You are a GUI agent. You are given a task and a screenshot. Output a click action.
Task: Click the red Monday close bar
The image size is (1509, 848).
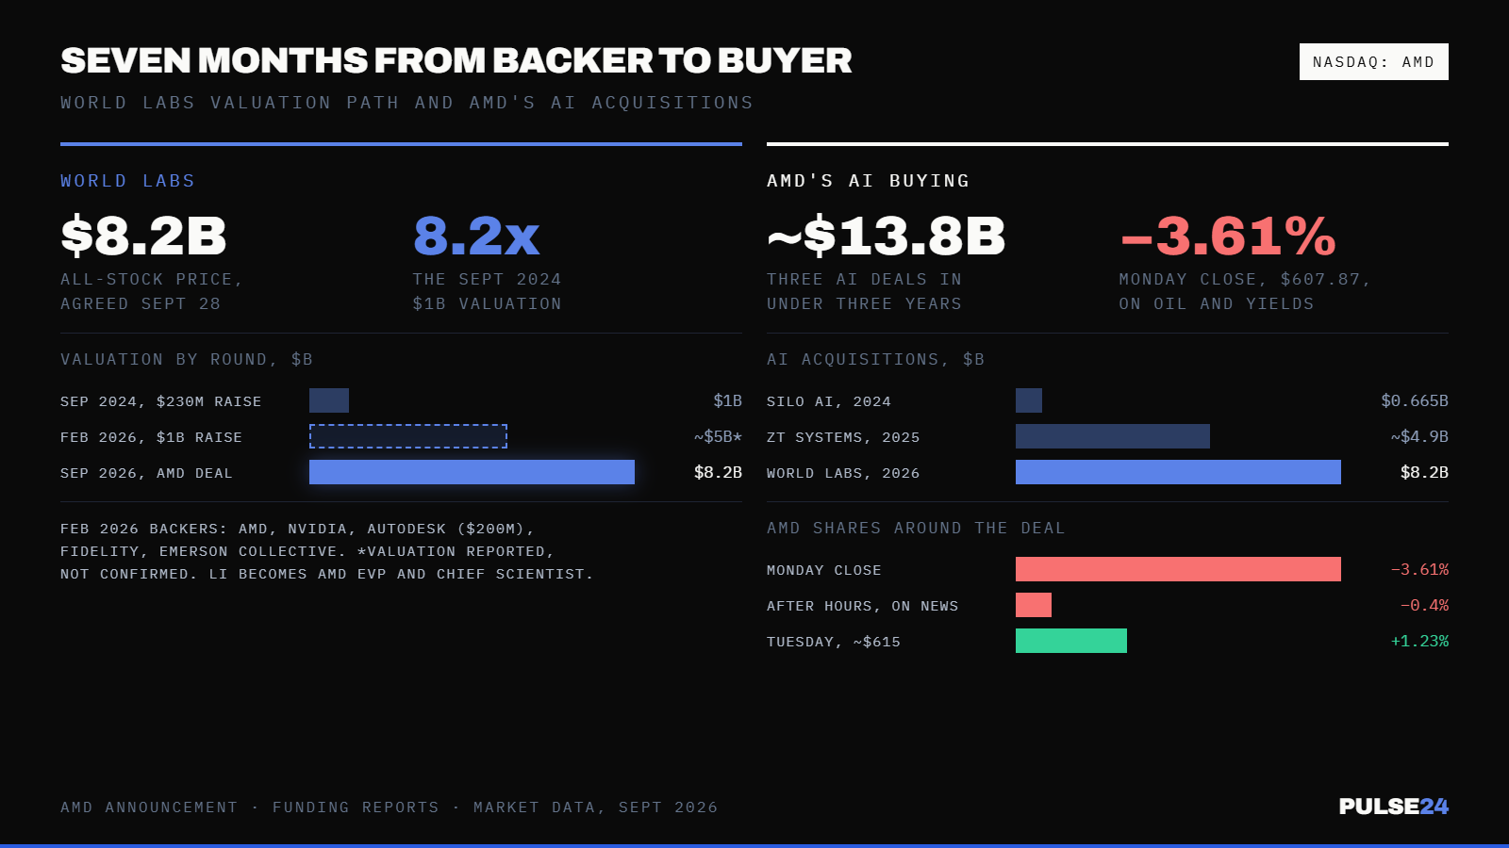coord(1178,569)
